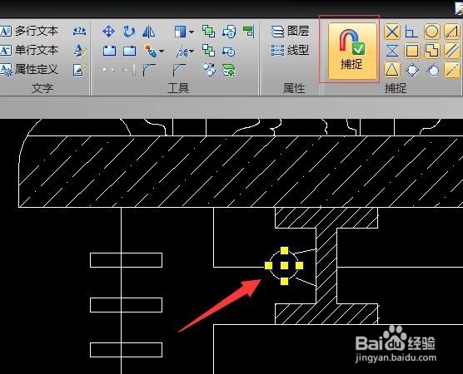Click the 文字 panel label

42,88
